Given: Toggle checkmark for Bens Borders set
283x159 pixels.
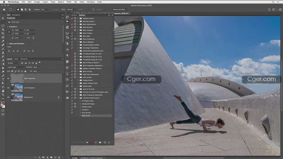Looking at the screenshot, I should 72,27.
